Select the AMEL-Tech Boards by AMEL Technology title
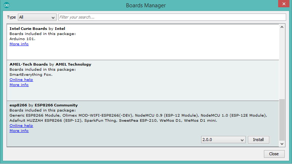Screen dimensions: 292x164 (50, 65)
